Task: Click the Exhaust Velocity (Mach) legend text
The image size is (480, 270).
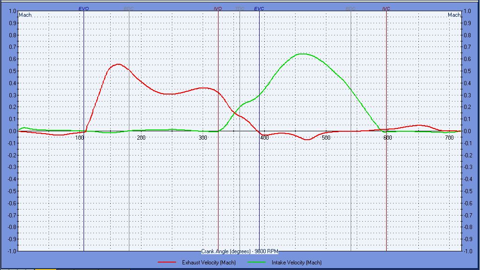Action: 209,263
